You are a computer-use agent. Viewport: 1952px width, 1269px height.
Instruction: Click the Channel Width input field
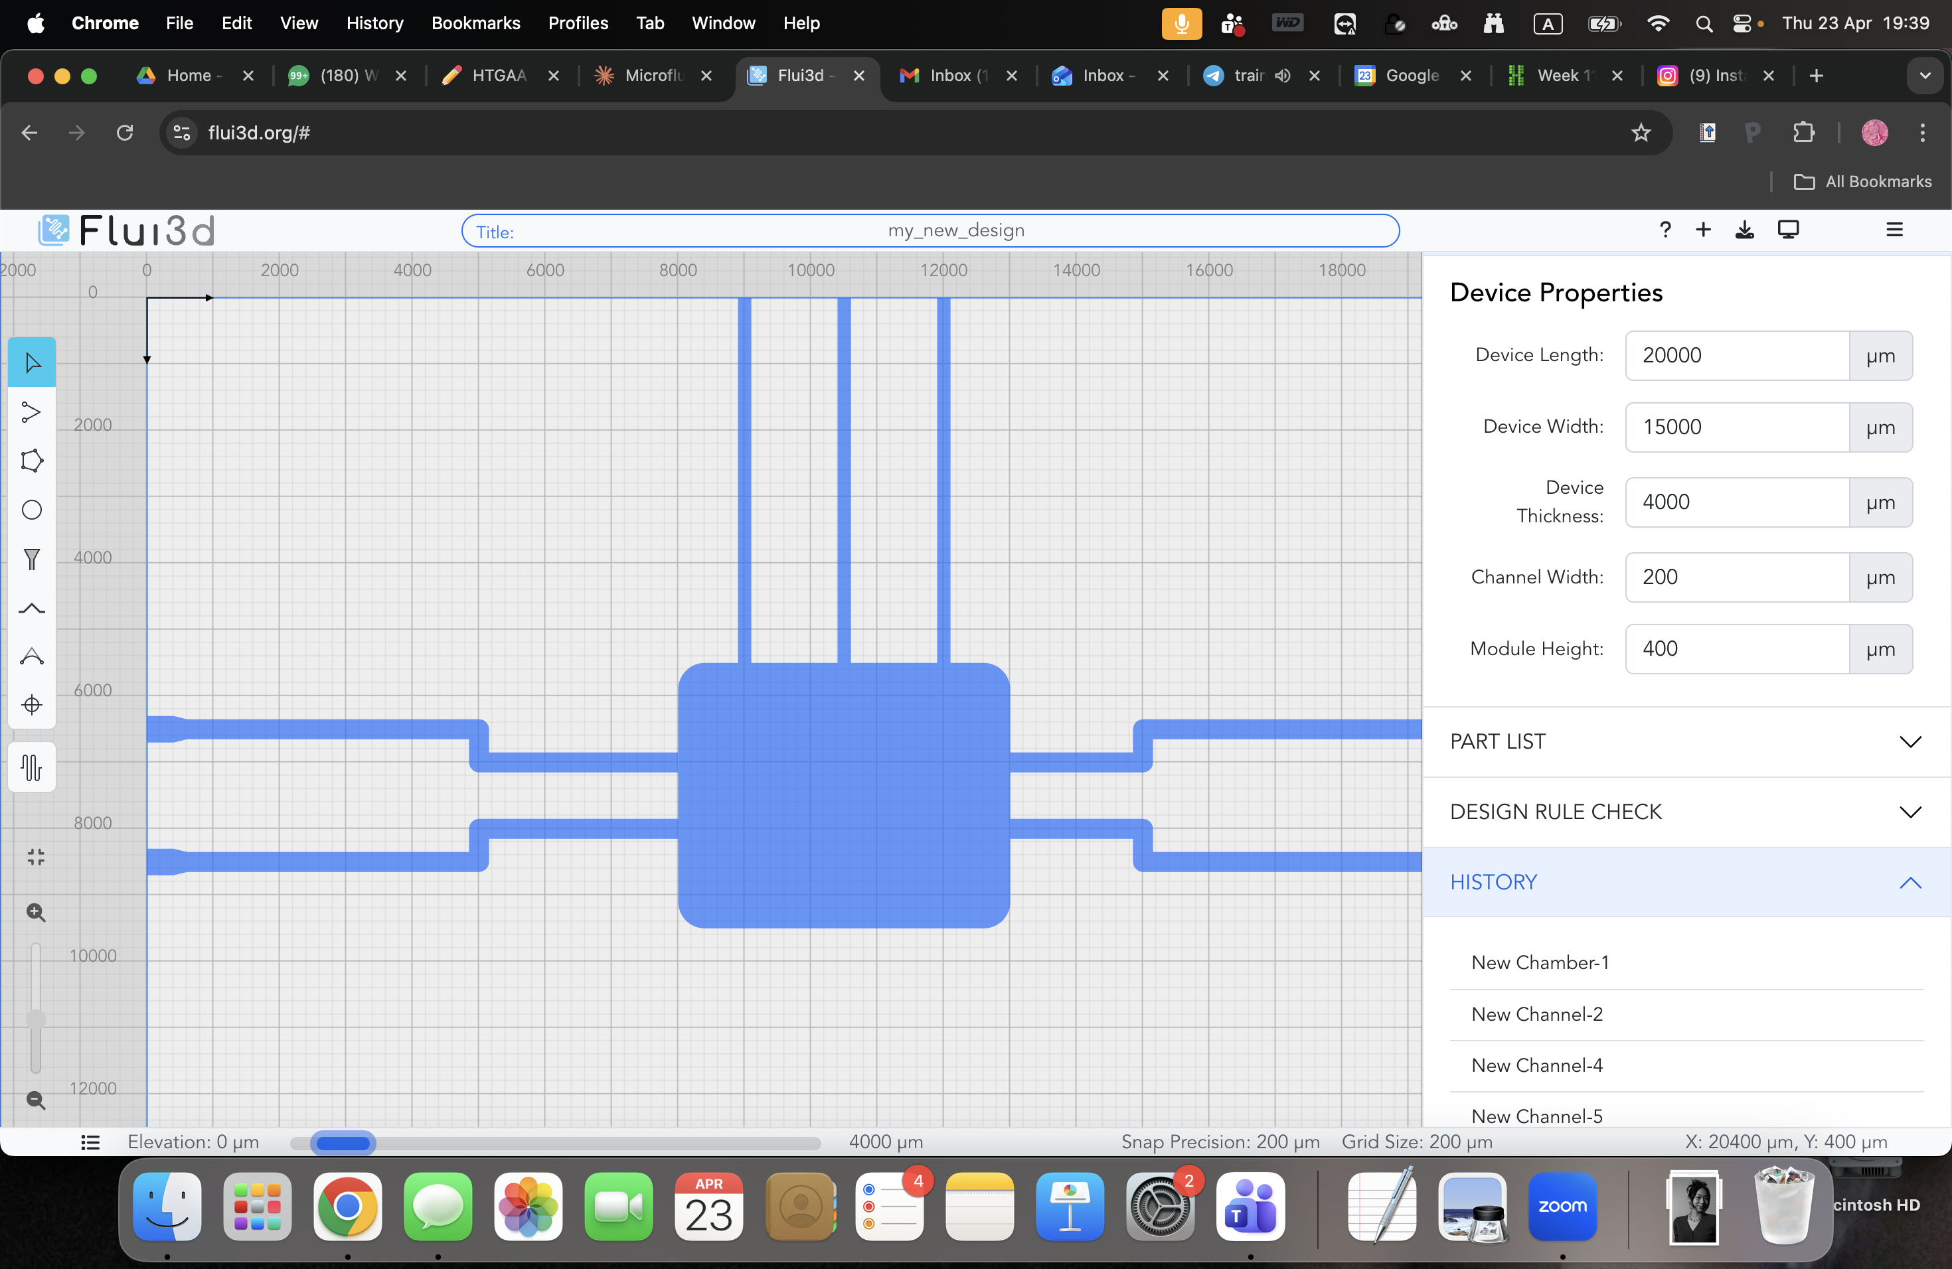pyautogui.click(x=1736, y=577)
